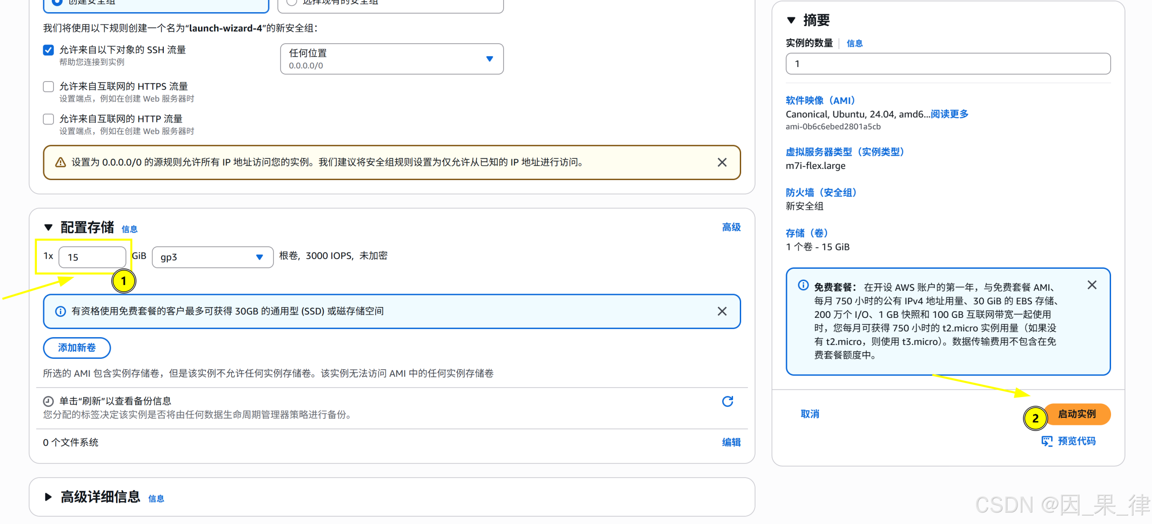Dismiss the 30GB free storage notice

click(722, 311)
